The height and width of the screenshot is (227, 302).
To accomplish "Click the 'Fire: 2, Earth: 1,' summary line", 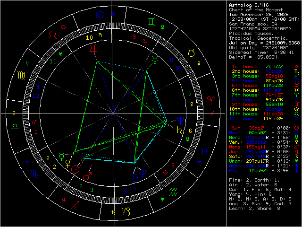I will (x=254, y=180).
